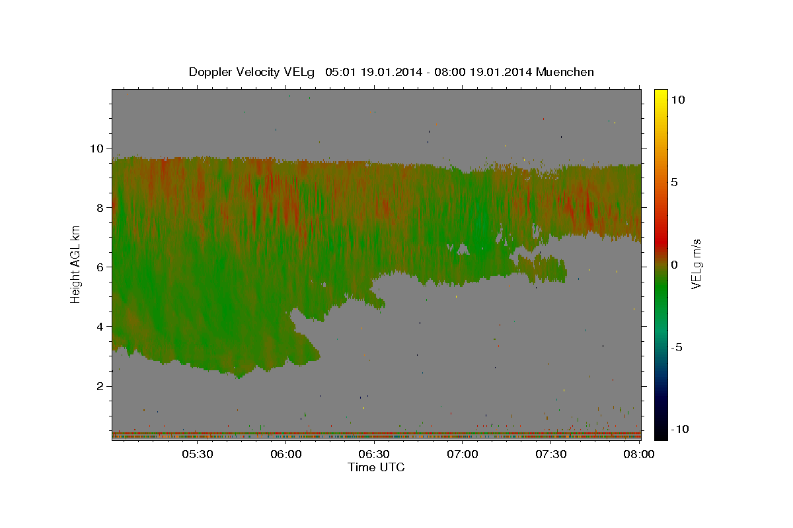
Task: Click the 08:00 time tick label
Action: (638, 454)
